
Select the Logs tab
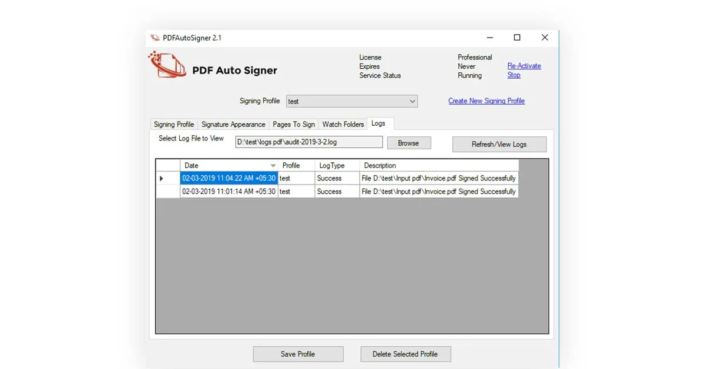click(x=378, y=123)
